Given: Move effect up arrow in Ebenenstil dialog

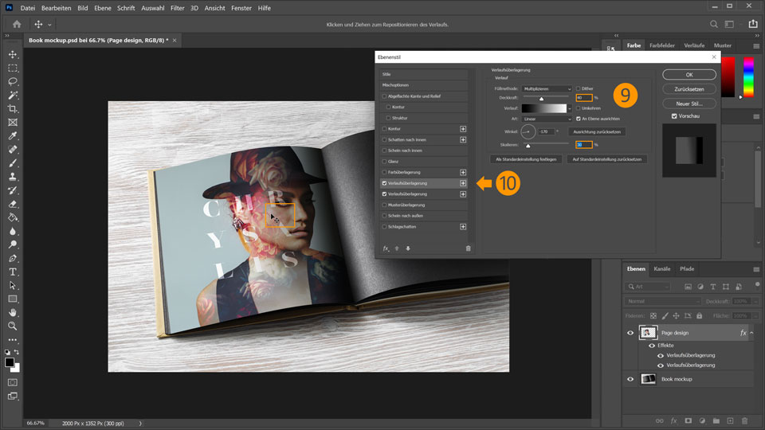Looking at the screenshot, I should pyautogui.click(x=397, y=248).
